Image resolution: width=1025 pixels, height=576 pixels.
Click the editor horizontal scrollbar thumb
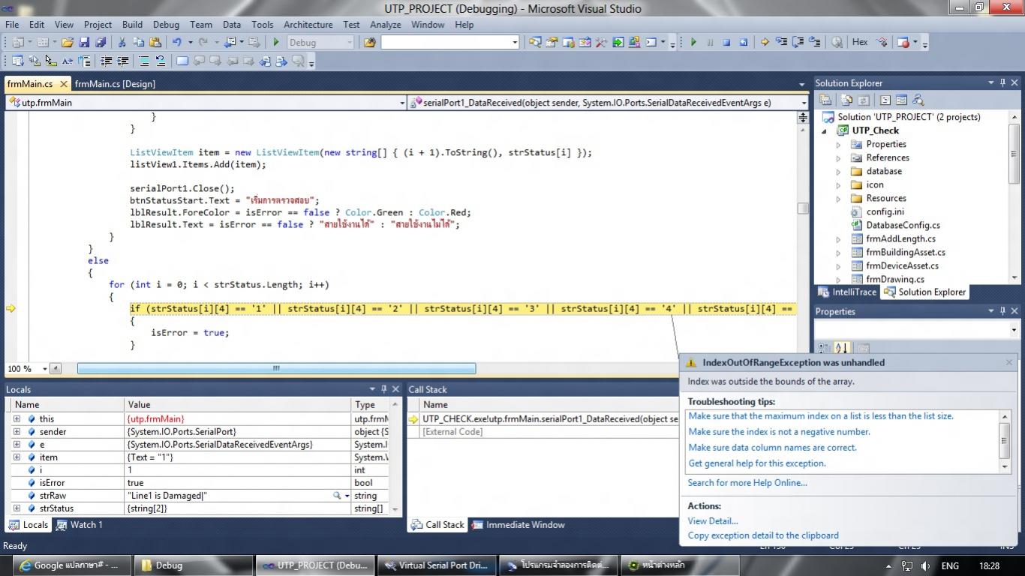(276, 368)
